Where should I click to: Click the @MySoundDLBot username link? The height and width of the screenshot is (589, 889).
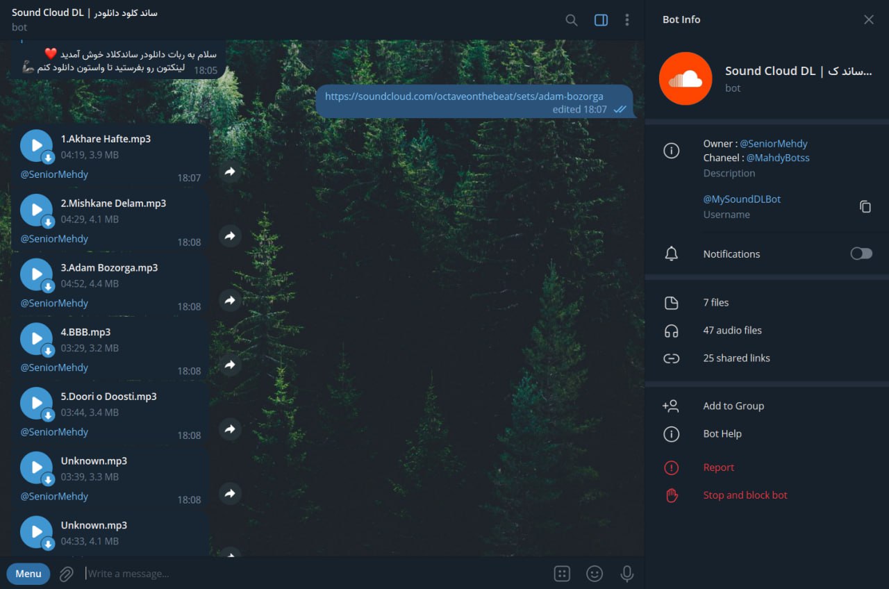tap(742, 199)
